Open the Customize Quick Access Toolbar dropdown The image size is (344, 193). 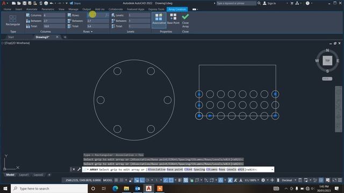pyautogui.click(x=67, y=3)
